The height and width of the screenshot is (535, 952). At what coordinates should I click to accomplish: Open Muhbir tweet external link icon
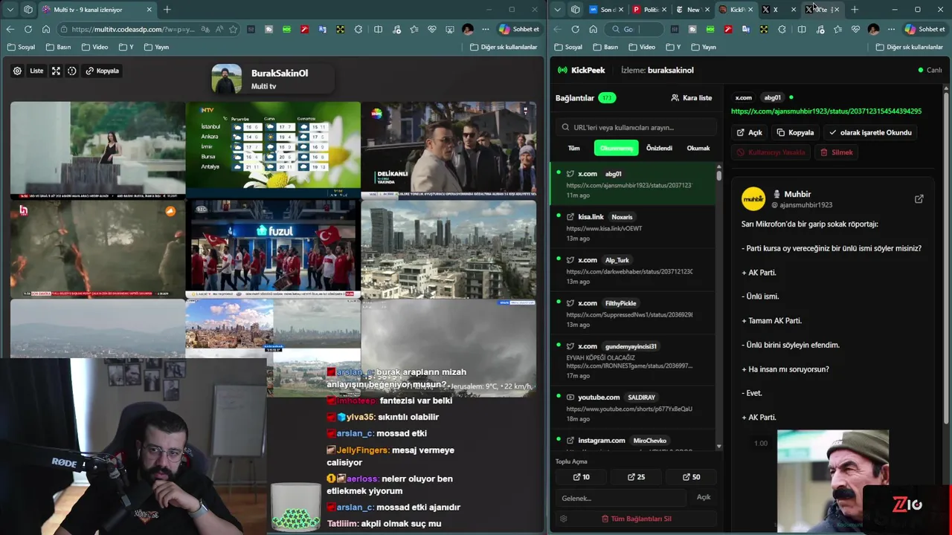(919, 198)
